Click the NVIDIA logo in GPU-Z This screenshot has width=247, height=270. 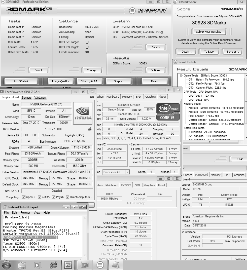(x=83, y=113)
